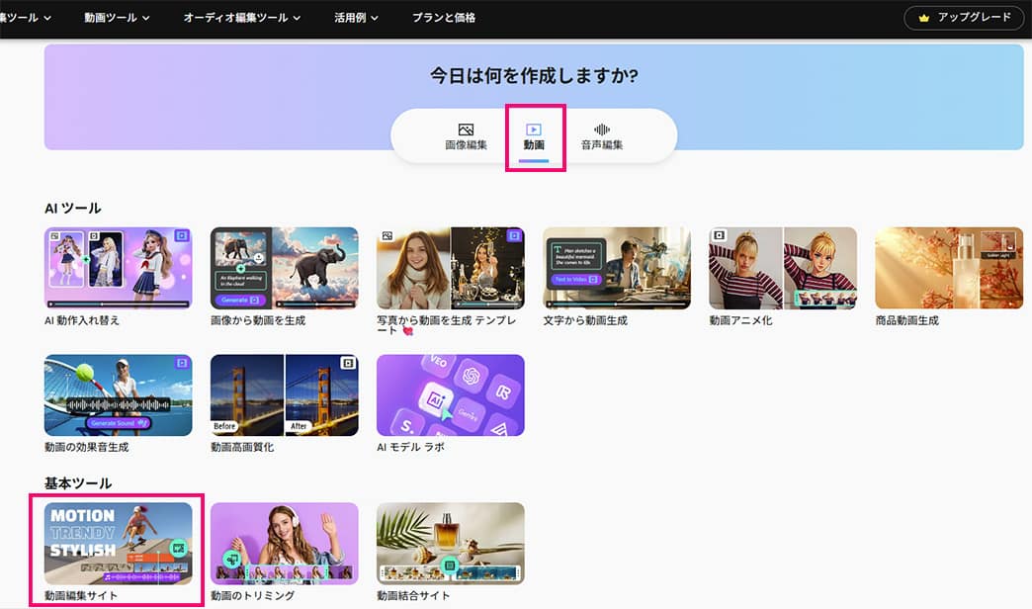
Task: Click the Text to Video button in card
Action: click(575, 280)
